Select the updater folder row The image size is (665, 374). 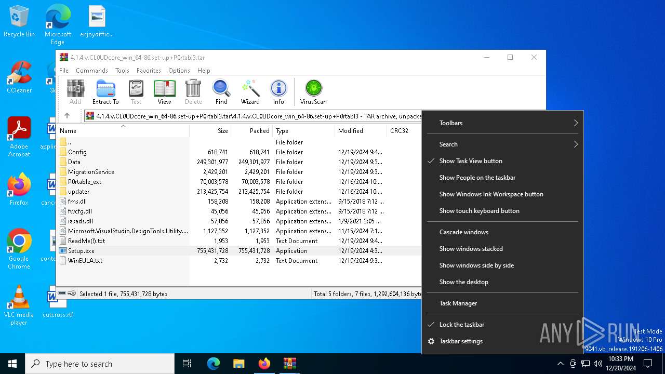tap(239, 192)
